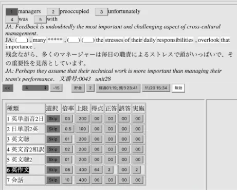Click the word 'overlook' in the sentence
Image resolution: width=237 pixels, height=190 pixels.
(208, 40)
